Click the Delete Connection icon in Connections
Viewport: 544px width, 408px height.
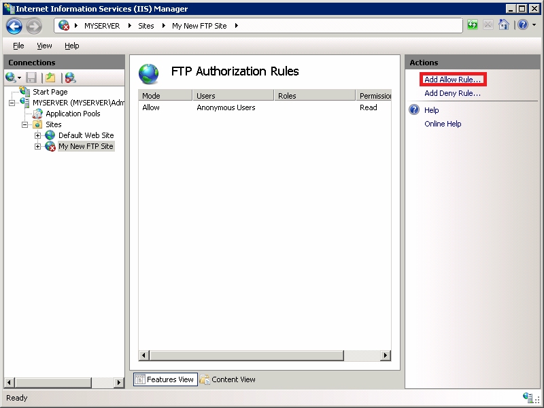[71, 78]
